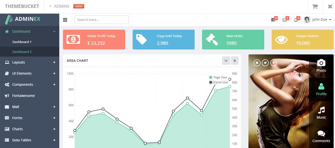The width and height of the screenshot is (335, 148).
Task: Select Dashboard 1 in the sidebar
Action: click(x=22, y=42)
